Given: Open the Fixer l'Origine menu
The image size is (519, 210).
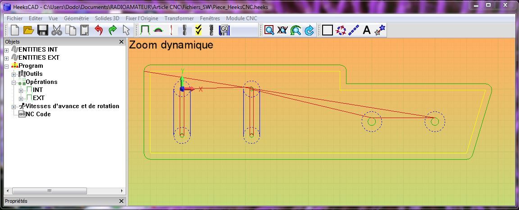Looking at the screenshot, I should pyautogui.click(x=141, y=18).
